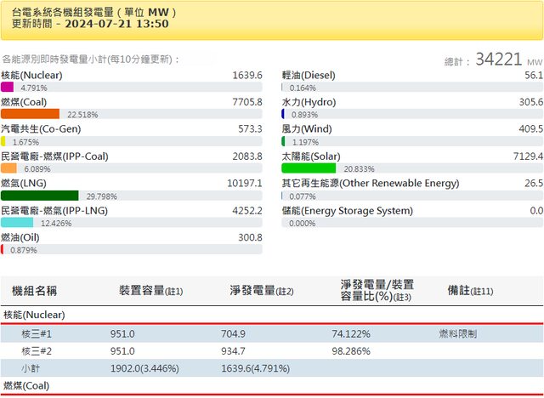
Task: Click the 機組名稱 column header
Action: (x=34, y=291)
